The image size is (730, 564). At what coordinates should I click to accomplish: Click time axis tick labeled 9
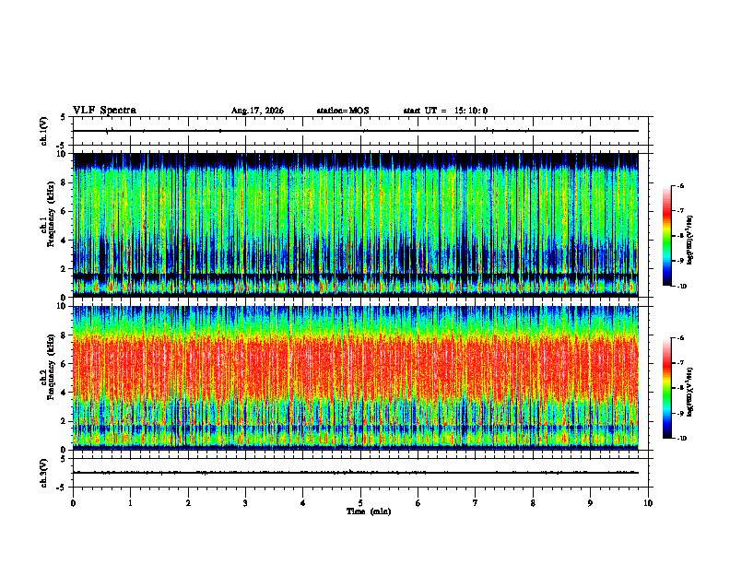(590, 503)
